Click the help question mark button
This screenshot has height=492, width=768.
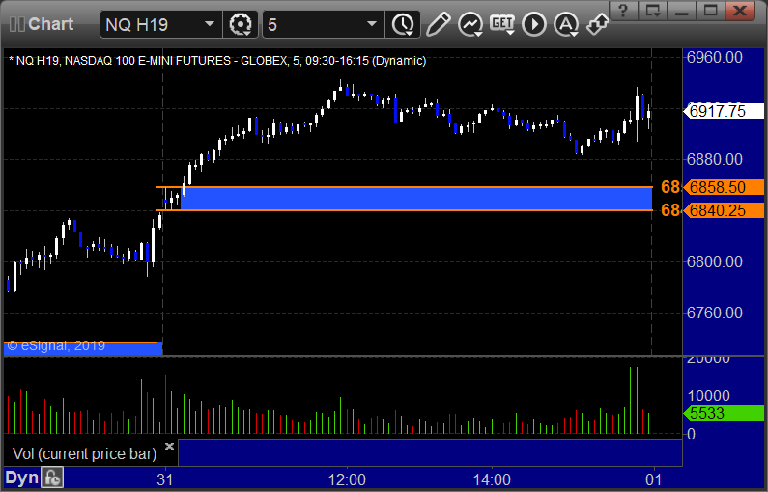623,10
